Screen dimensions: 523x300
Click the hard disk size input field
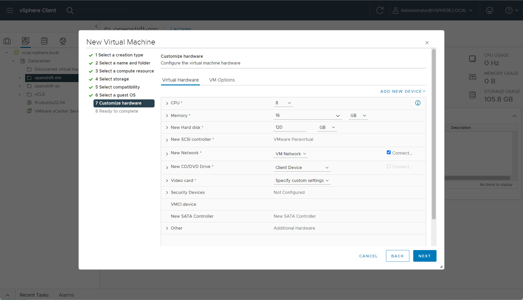click(289, 127)
